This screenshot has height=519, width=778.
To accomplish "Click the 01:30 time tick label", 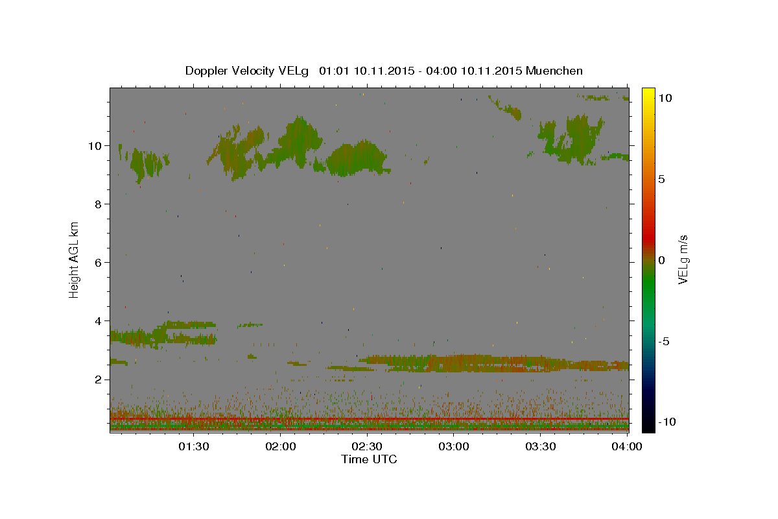I will click(x=193, y=446).
